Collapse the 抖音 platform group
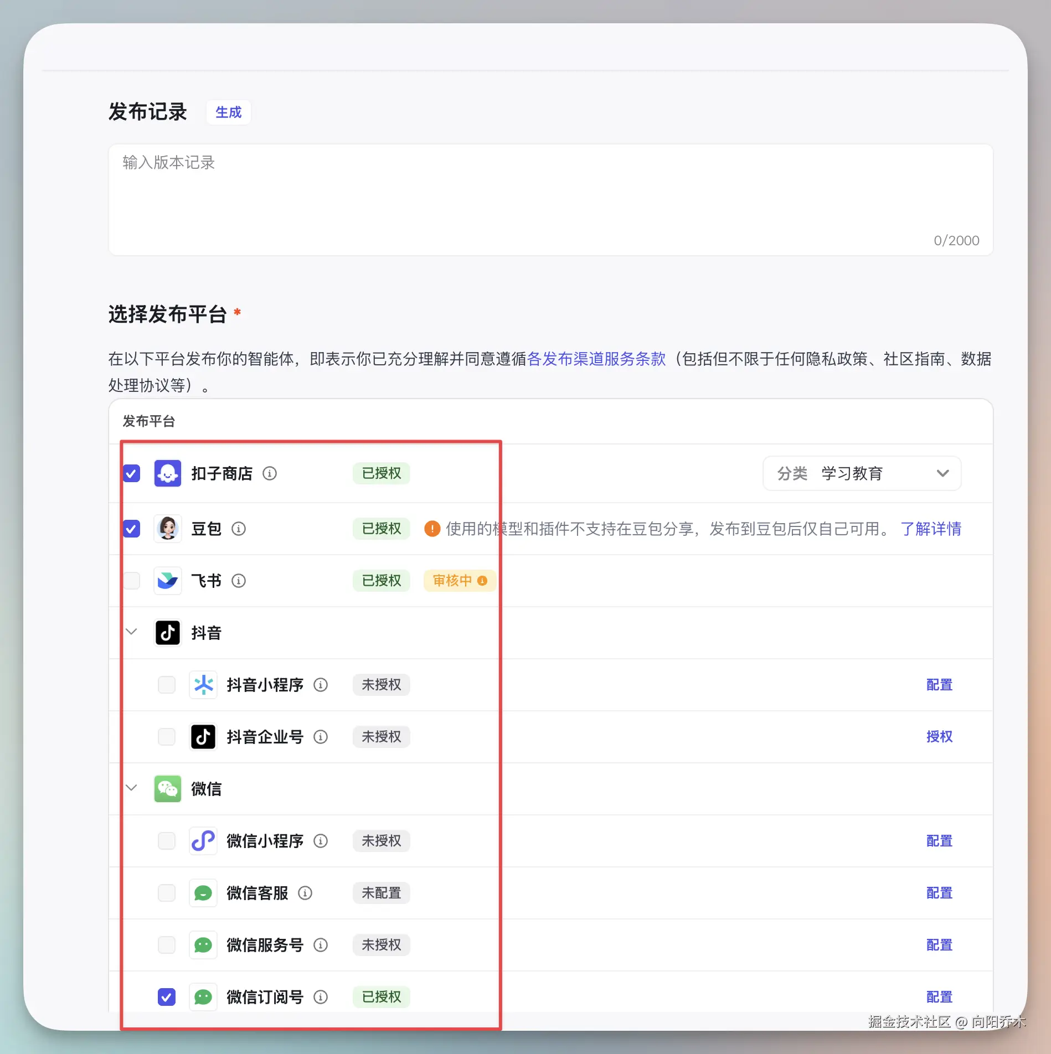Screen dimensions: 1051x1054 131,632
